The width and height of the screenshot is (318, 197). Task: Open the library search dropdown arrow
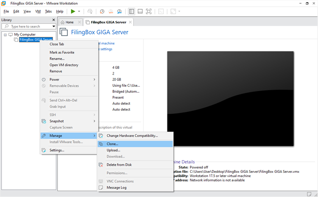pos(53,27)
